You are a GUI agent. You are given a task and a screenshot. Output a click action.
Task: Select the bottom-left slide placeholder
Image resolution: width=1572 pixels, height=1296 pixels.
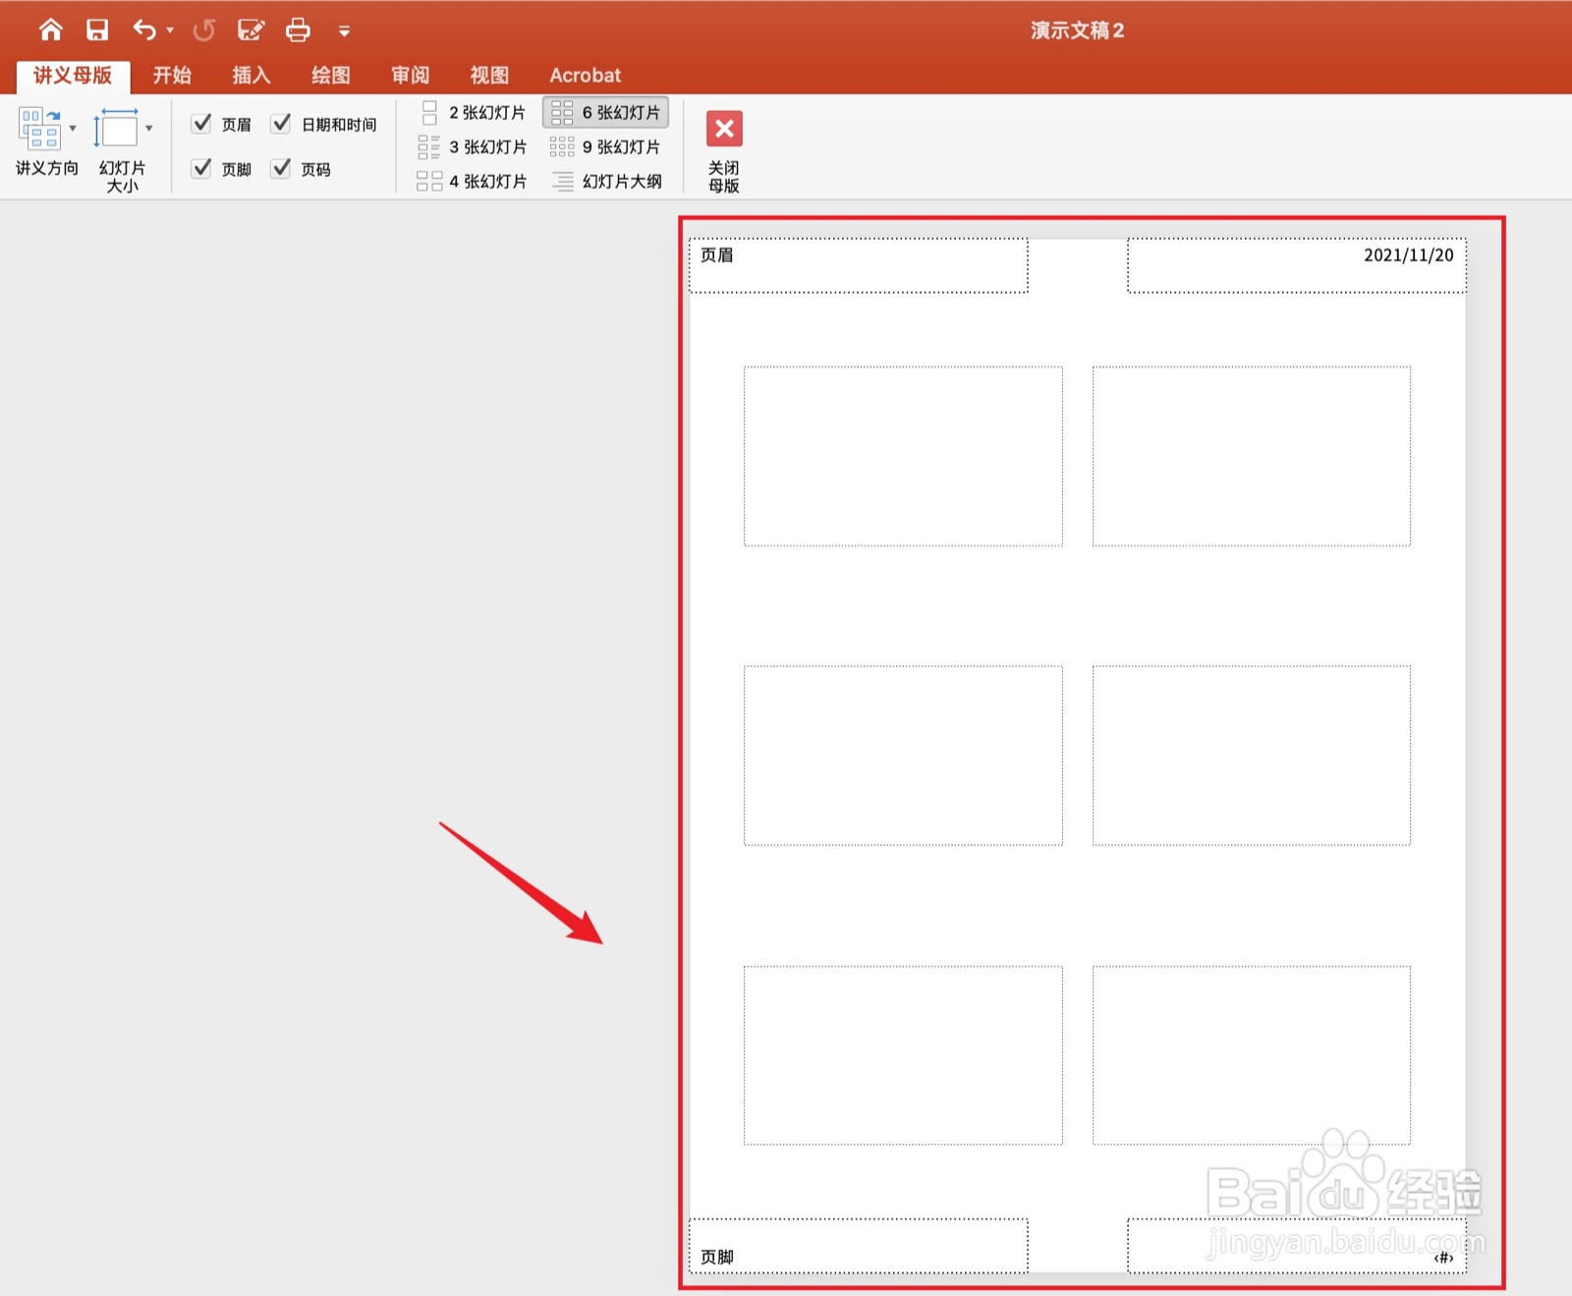[x=903, y=1055]
